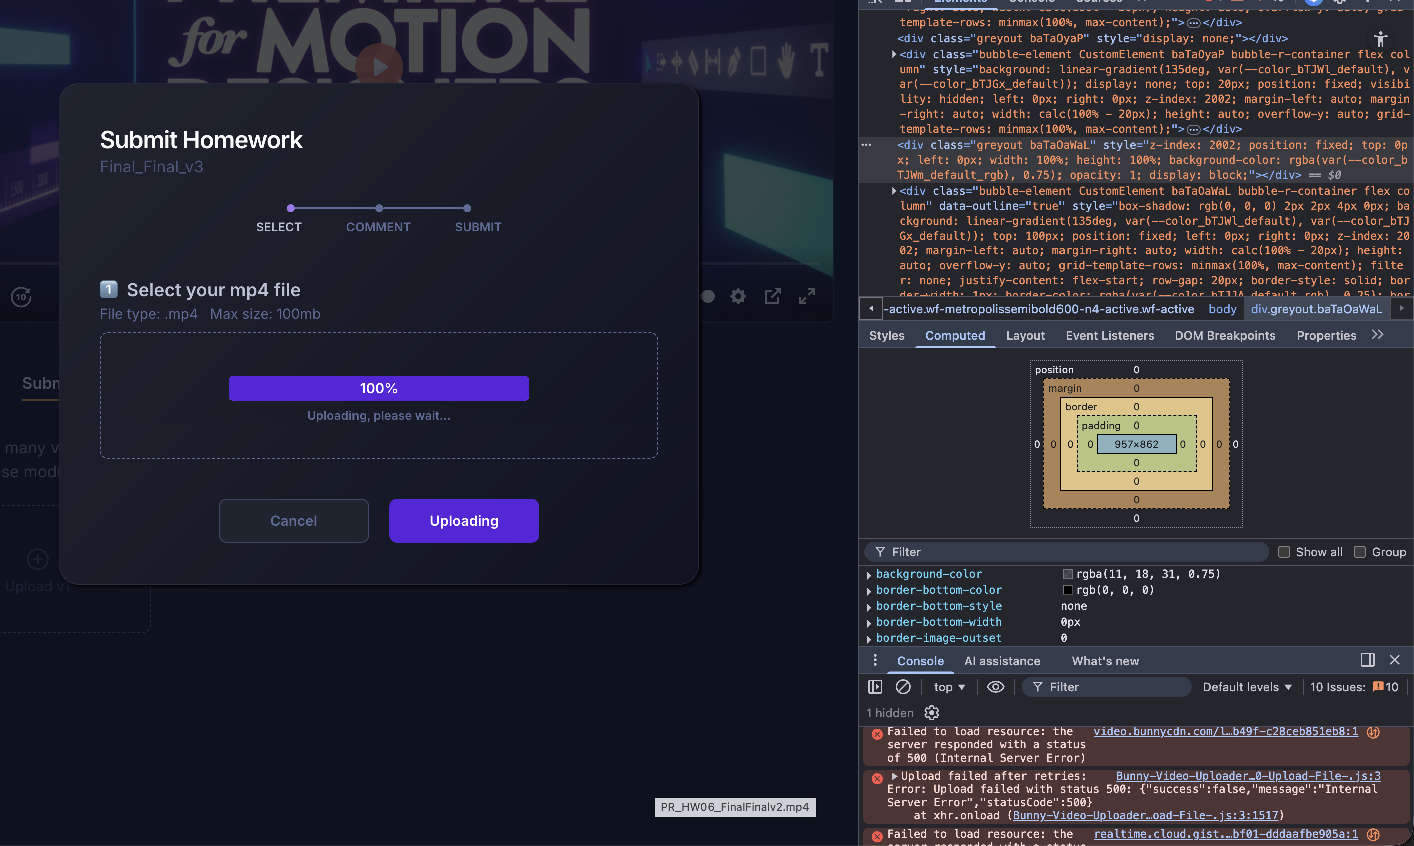Show more tabs in styles pane
This screenshot has height=846, width=1414.
tap(1377, 335)
